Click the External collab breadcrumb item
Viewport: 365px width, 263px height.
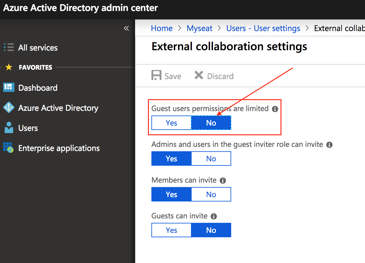click(x=339, y=28)
